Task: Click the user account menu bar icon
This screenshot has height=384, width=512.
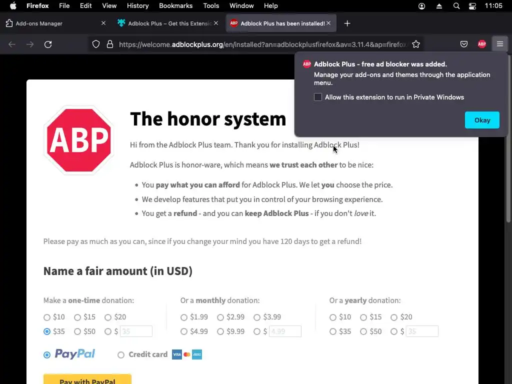Action: click(x=422, y=6)
